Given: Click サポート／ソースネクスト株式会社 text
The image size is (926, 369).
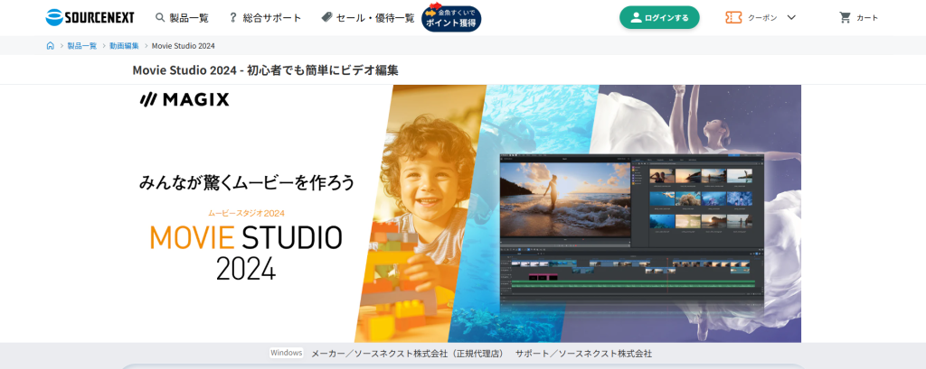Looking at the screenshot, I should 583,354.
